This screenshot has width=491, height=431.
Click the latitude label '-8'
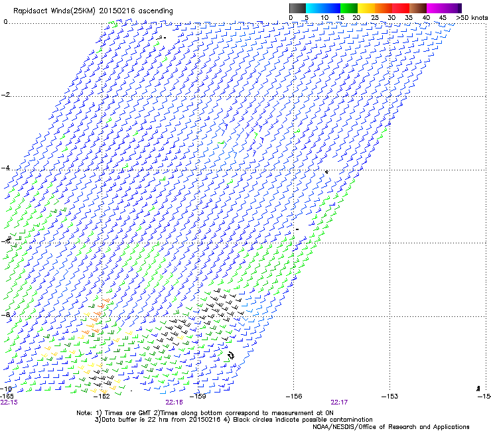tap(5, 315)
